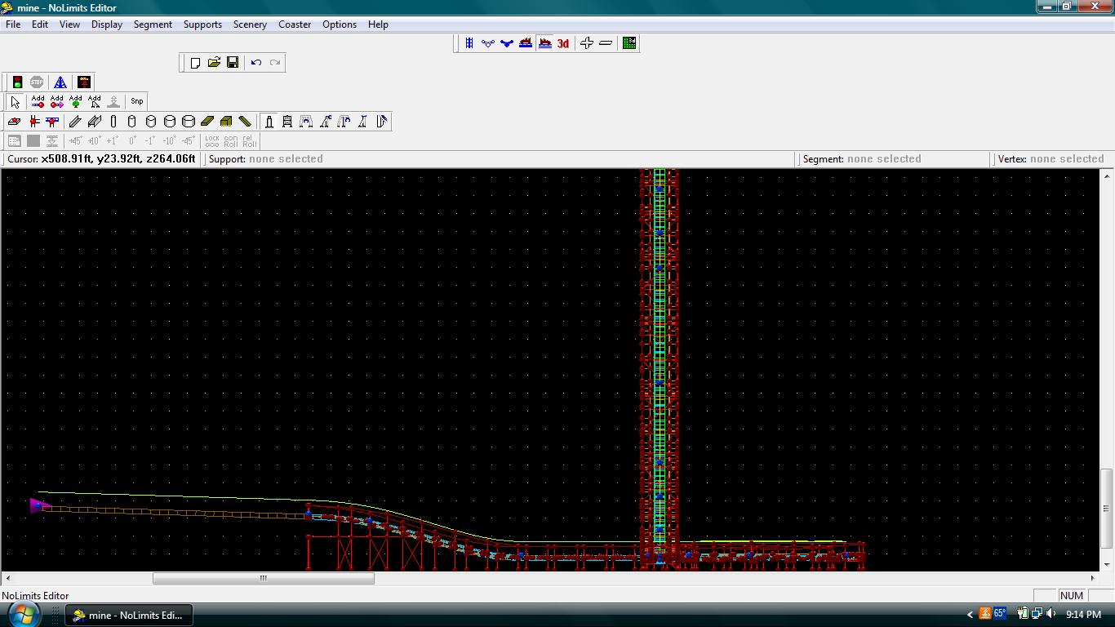
Task: Open the red 3d view
Action: [x=563, y=43]
